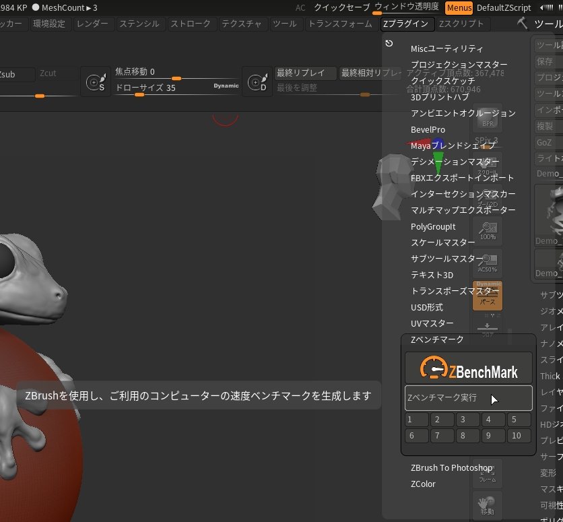Click the フレーム frame icon
Screen dimensions: 563x522
pyautogui.click(x=488, y=474)
